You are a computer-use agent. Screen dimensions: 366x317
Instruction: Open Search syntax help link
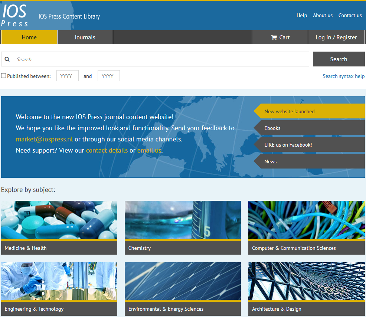pos(343,76)
